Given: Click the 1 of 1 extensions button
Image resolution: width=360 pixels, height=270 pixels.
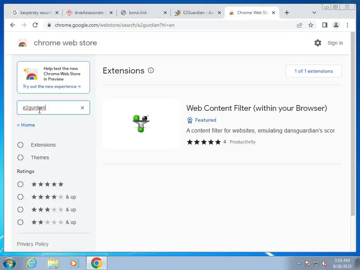Looking at the screenshot, I should click(x=314, y=71).
